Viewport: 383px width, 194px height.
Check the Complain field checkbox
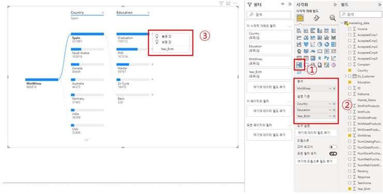coord(349,65)
